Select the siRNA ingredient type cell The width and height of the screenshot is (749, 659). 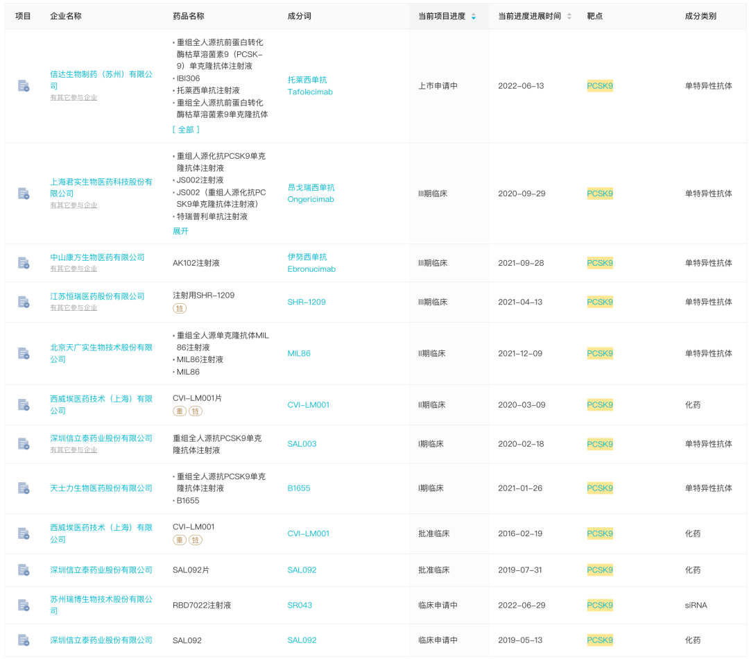(696, 605)
